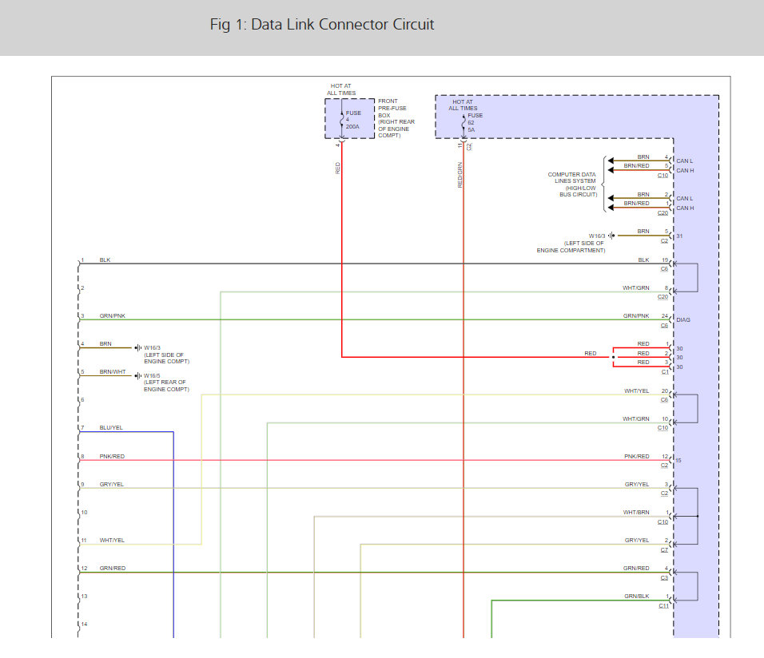Click the DIAG terminal label
764x658 pixels.
(683, 319)
